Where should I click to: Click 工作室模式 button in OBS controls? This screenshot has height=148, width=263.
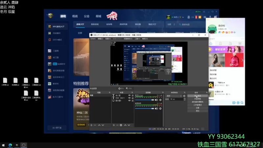(x=198, y=105)
